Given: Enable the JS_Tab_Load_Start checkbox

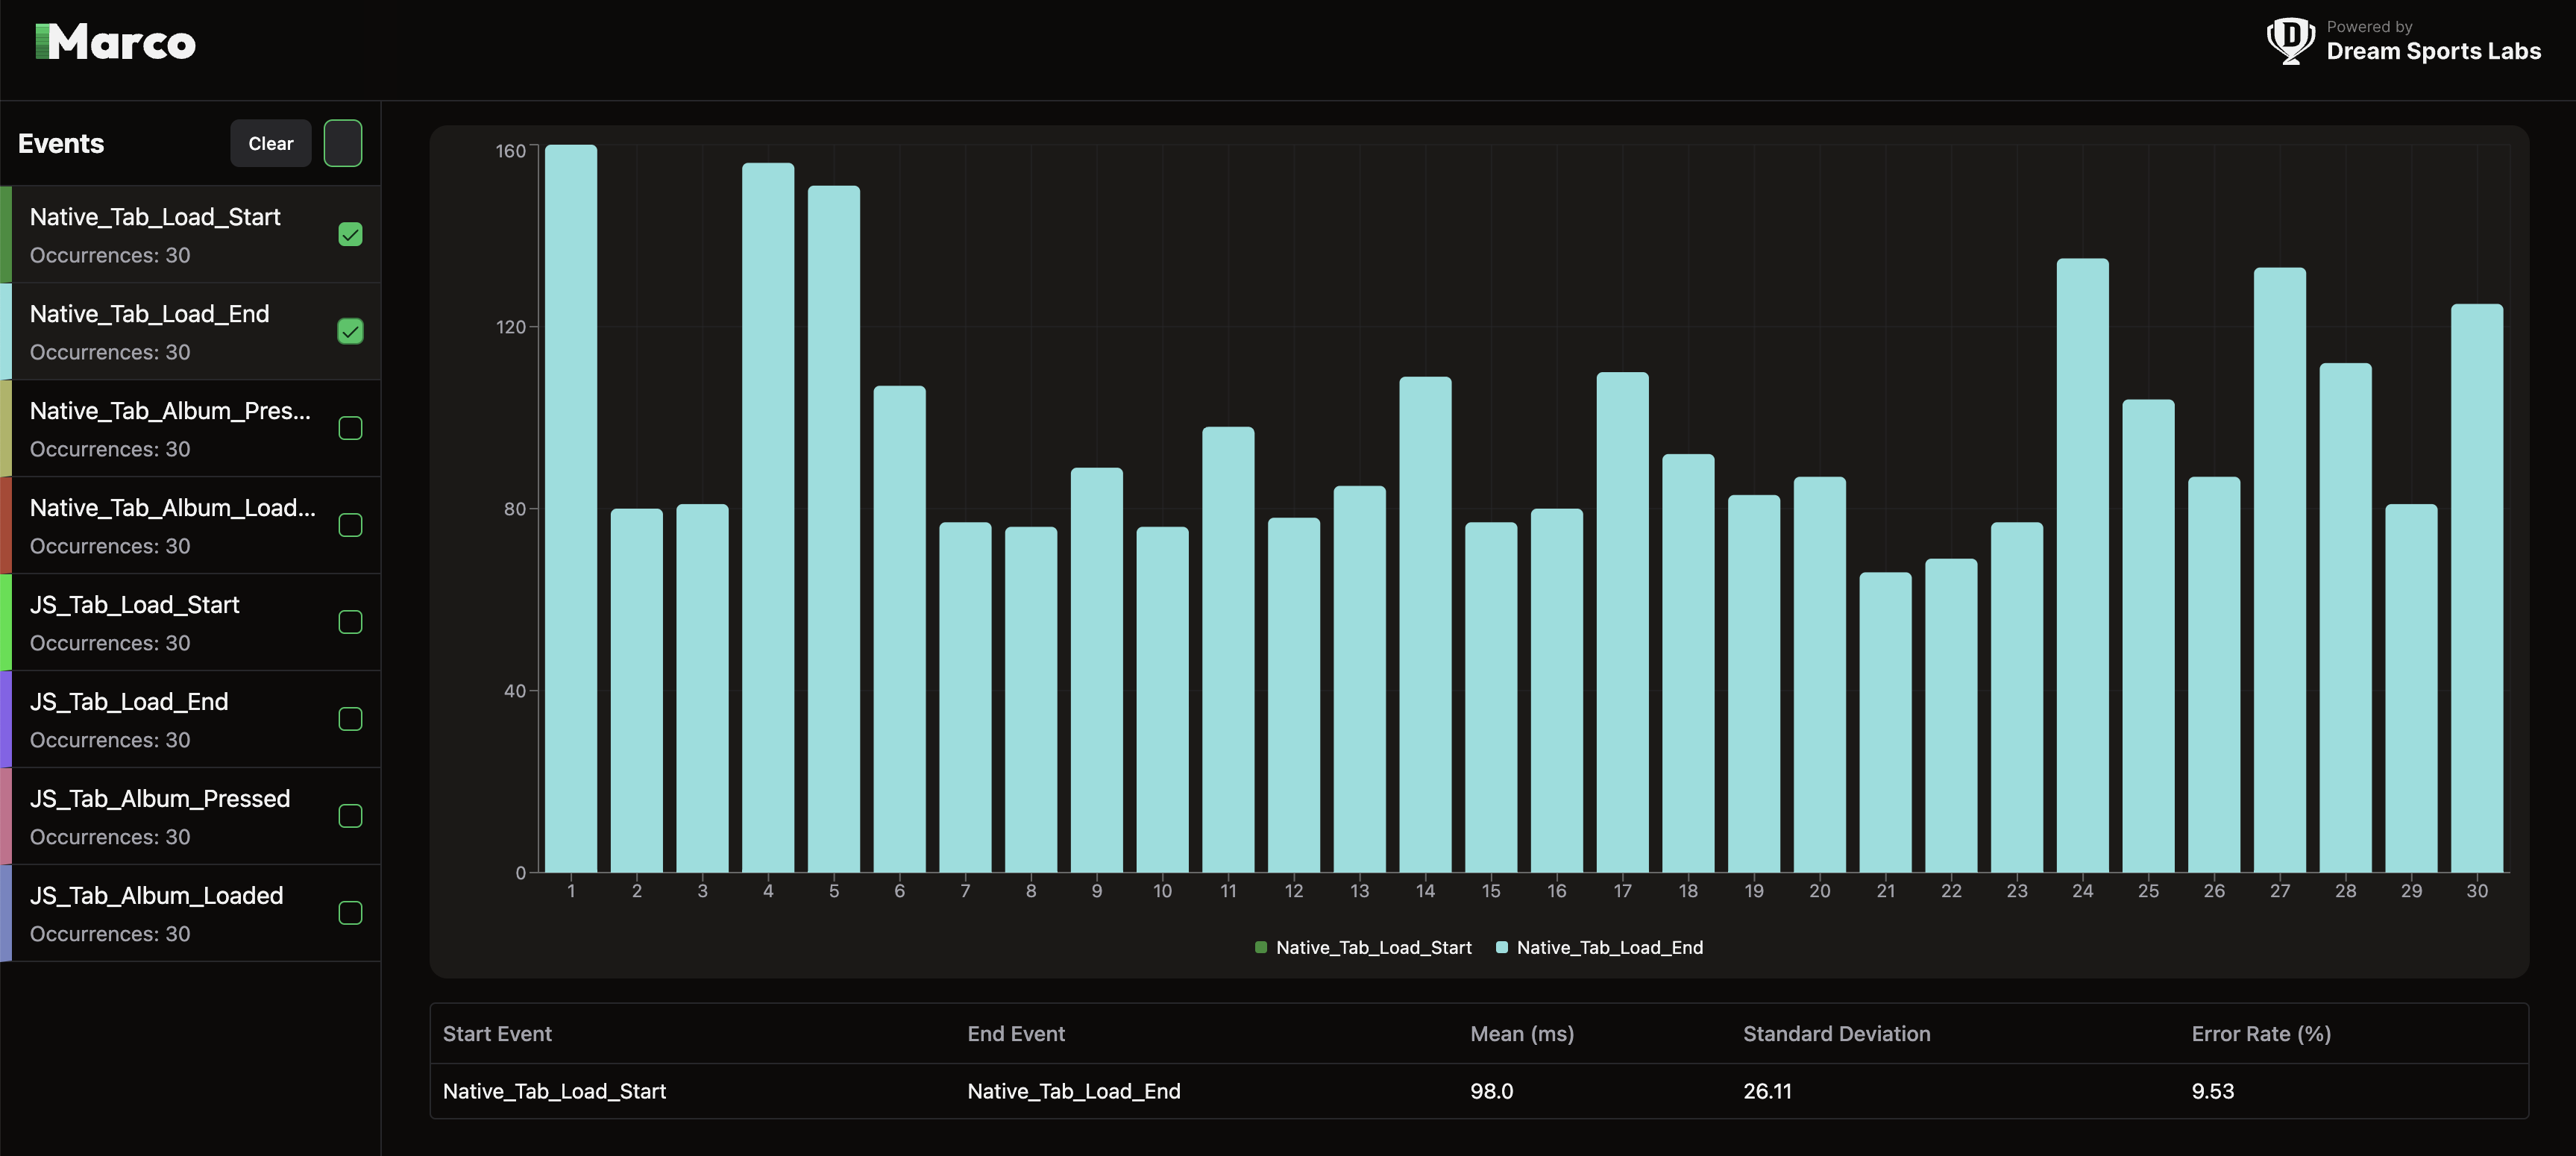Looking at the screenshot, I should click(x=350, y=622).
